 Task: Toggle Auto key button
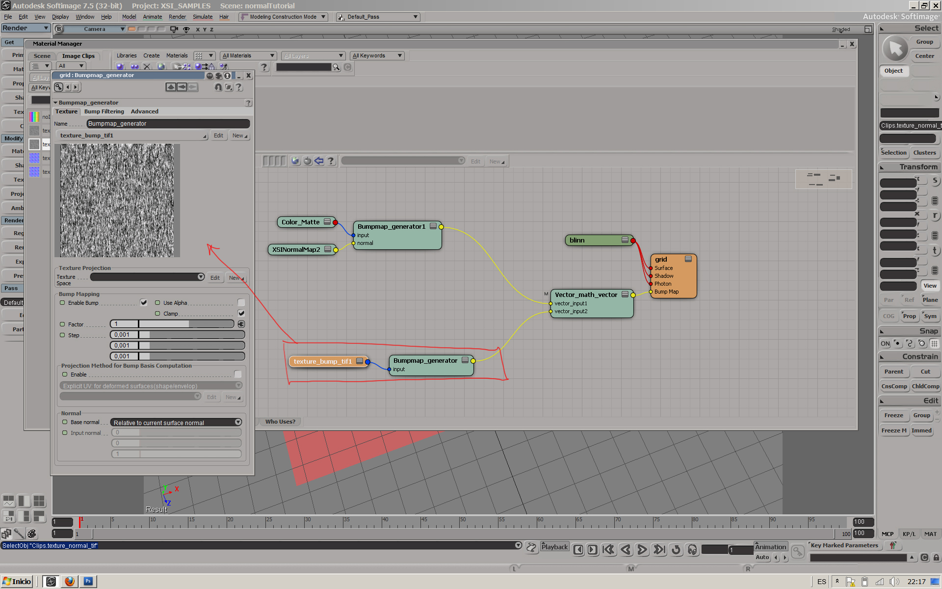tap(762, 557)
